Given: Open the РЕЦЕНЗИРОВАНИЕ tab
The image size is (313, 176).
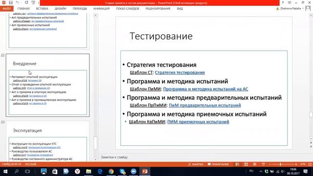Looking at the screenshot, I should [158, 9].
